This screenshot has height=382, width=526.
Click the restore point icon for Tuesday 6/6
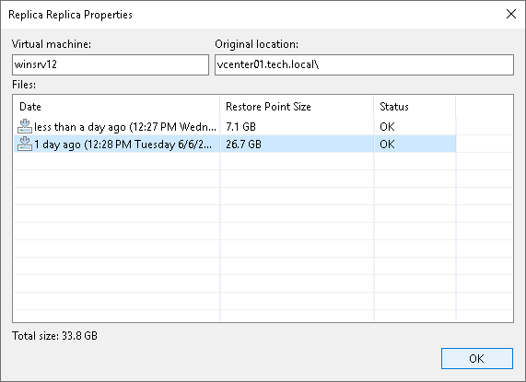(x=25, y=144)
